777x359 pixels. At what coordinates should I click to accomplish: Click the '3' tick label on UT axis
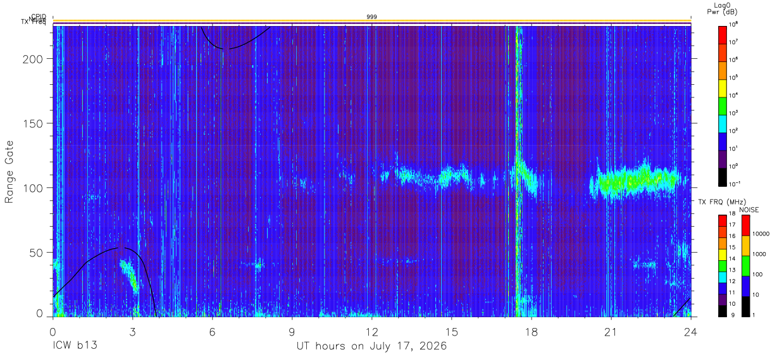coord(132,332)
